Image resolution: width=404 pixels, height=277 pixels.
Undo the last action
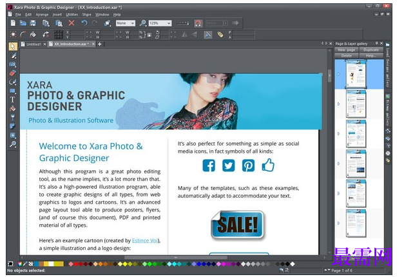[x=84, y=23]
